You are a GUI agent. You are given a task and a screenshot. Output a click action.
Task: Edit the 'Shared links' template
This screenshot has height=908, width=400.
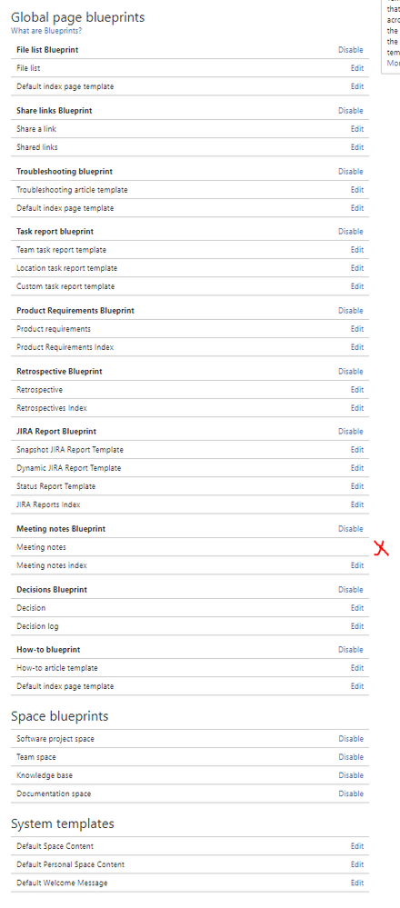click(357, 147)
